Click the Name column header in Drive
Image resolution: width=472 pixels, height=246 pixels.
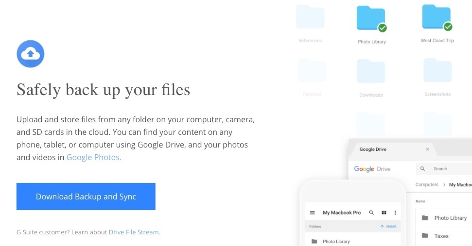pos(420,201)
